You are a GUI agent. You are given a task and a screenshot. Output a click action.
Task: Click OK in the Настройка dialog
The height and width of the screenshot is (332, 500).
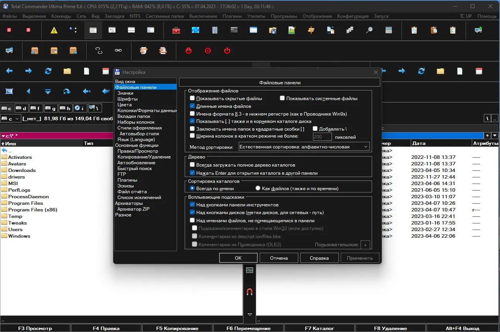(238, 258)
